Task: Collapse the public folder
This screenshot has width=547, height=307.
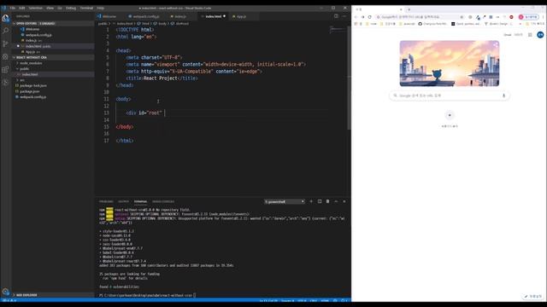Action: [25, 69]
